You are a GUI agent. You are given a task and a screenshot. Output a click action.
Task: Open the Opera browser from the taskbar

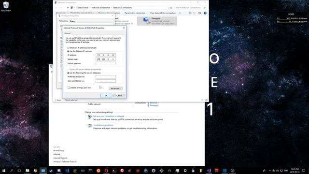(106, 171)
